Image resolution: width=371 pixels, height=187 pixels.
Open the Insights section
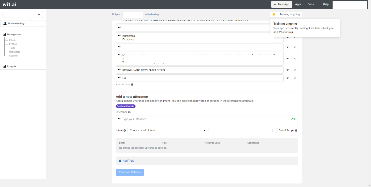pos(9,66)
